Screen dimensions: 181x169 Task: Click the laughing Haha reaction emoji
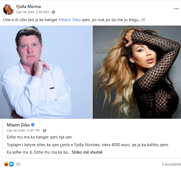point(6,164)
